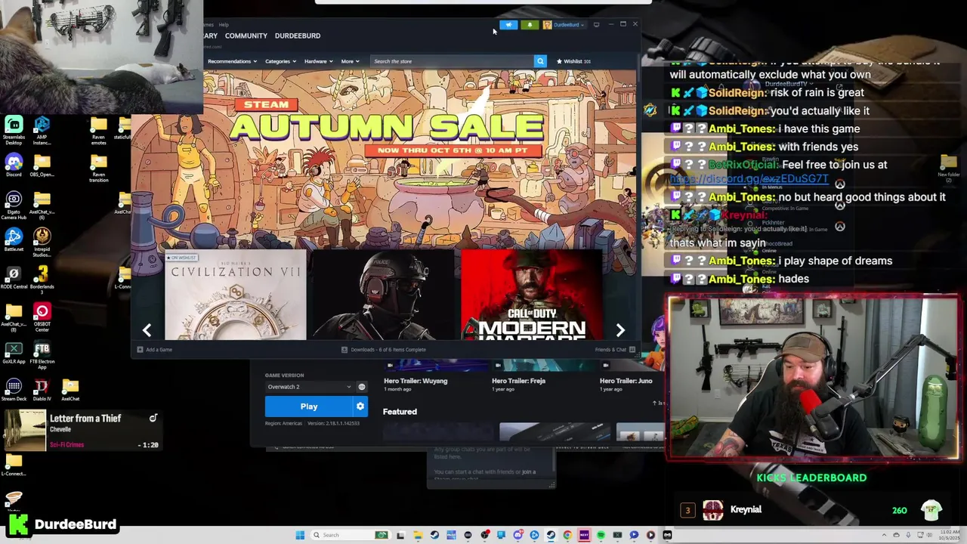This screenshot has width=967, height=544.
Task: Expand the Recommendations store menu
Action: click(232, 61)
